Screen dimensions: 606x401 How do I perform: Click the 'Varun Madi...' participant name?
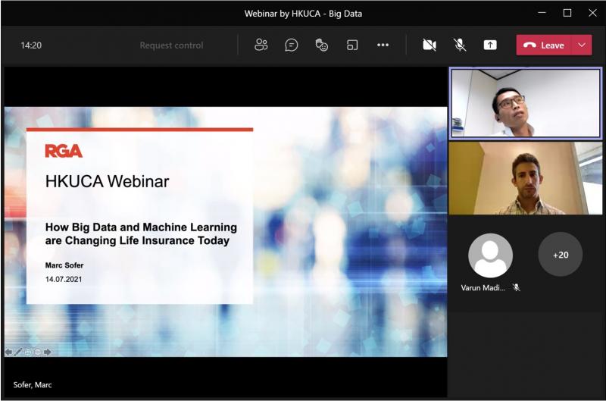pyautogui.click(x=483, y=288)
